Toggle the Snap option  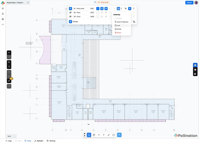point(28,141)
